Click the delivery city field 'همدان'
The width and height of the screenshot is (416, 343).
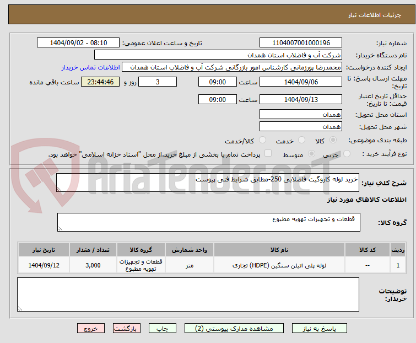point(301,127)
